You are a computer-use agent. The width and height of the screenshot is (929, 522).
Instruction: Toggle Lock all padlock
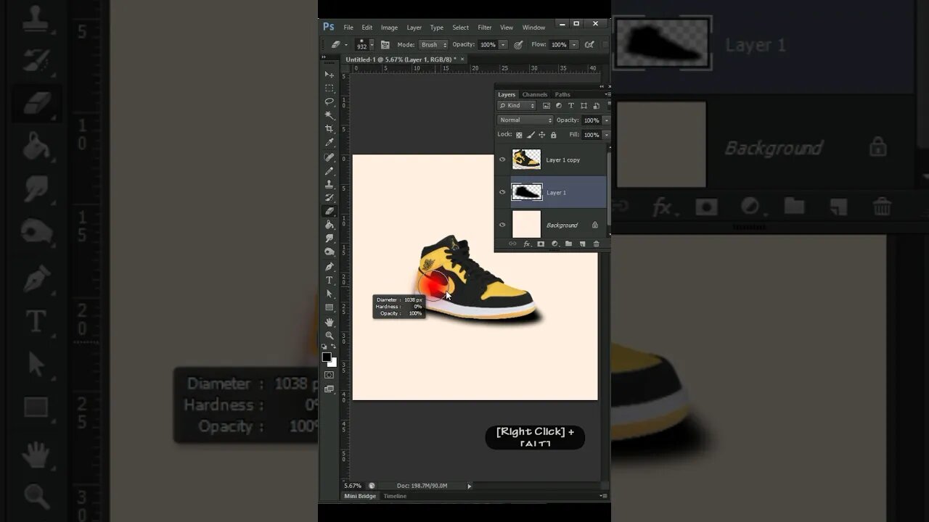pyautogui.click(x=553, y=135)
